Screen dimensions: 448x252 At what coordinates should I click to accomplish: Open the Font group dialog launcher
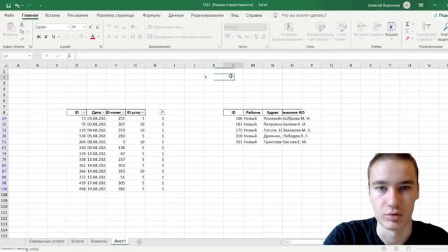point(101,47)
